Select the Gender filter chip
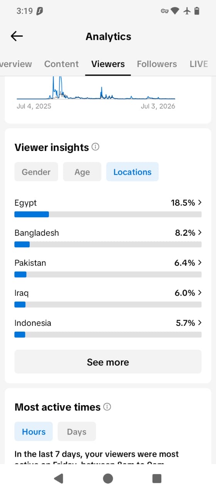The image size is (216, 493). 36,172
